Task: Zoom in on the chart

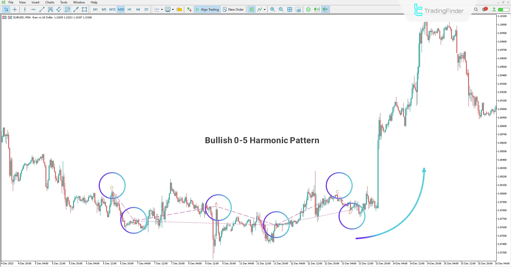Action: pos(273,9)
